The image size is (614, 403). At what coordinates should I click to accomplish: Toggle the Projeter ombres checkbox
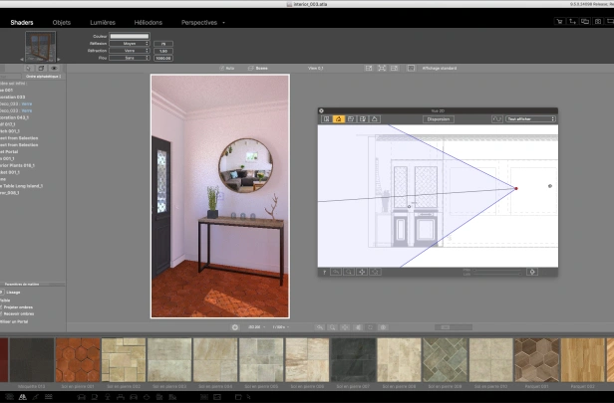coord(1,307)
